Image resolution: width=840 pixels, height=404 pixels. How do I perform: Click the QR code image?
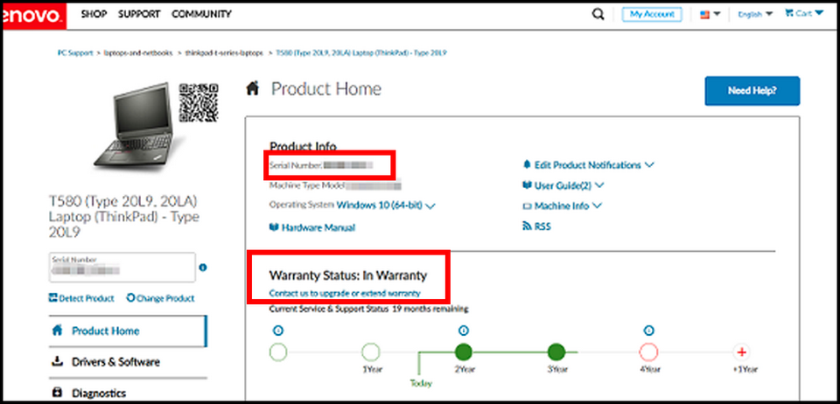click(x=198, y=104)
